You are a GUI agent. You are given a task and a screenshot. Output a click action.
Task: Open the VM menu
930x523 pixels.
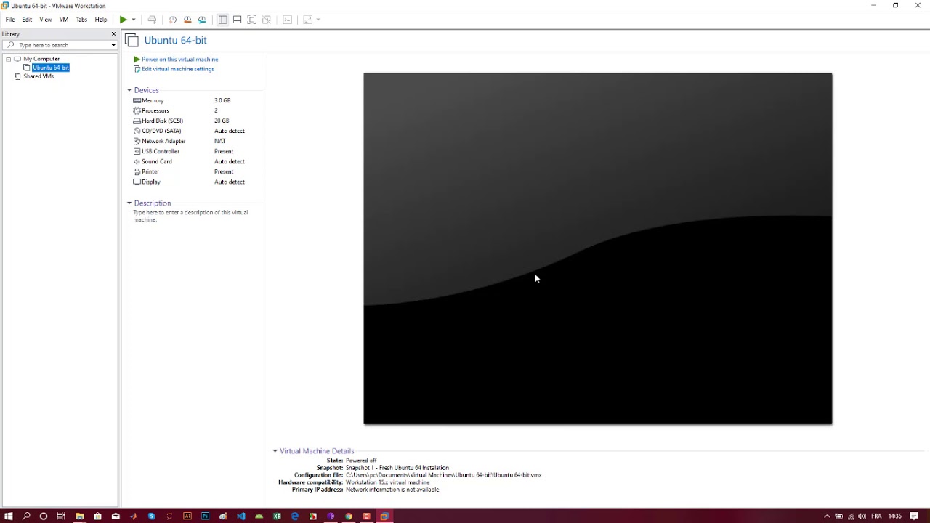pyautogui.click(x=64, y=20)
